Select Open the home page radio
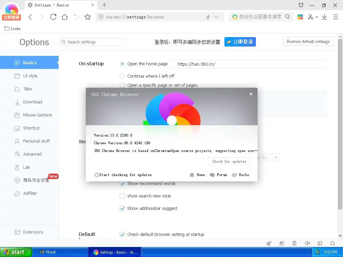 coord(122,64)
